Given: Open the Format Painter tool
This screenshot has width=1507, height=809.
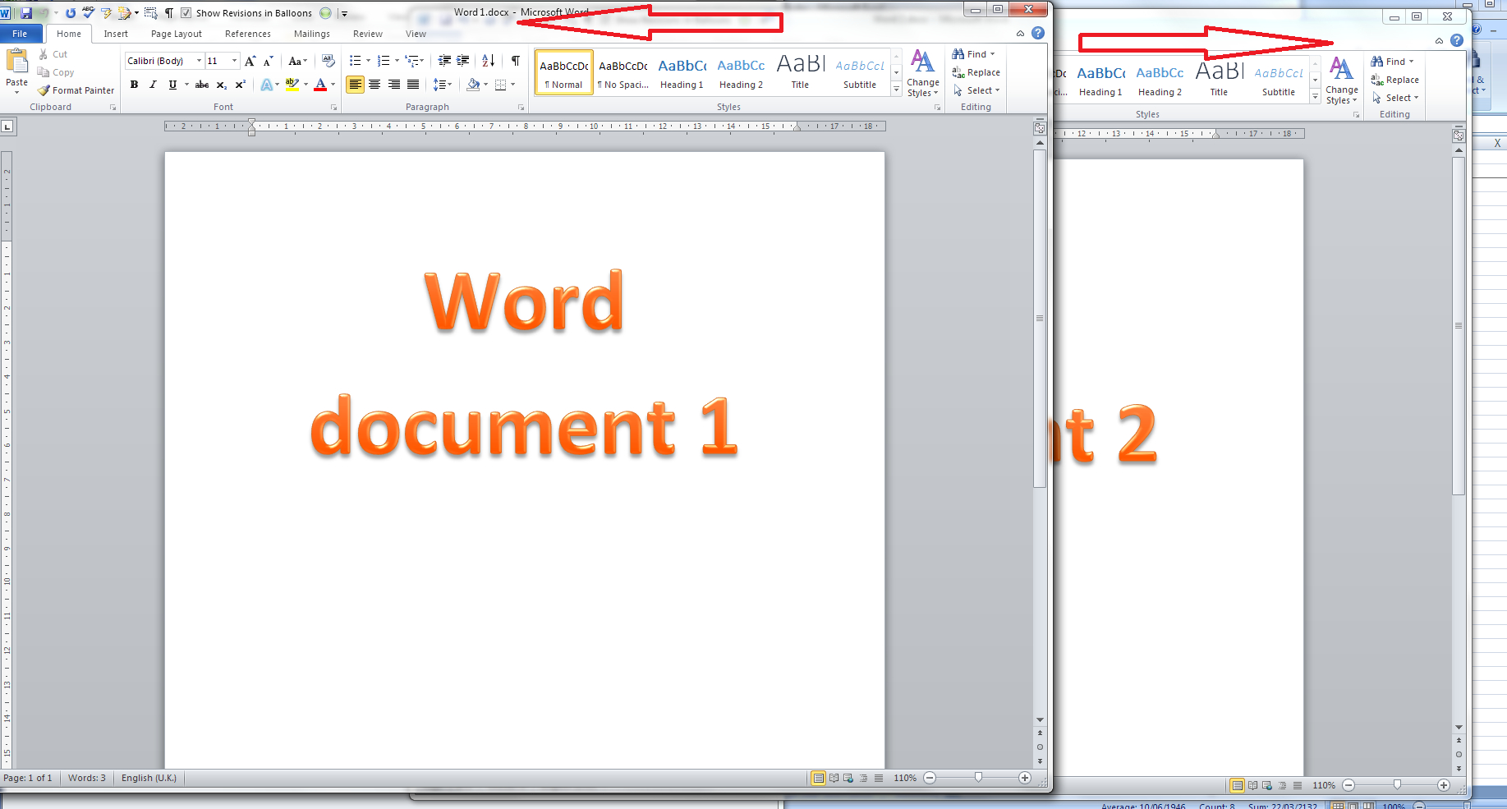Looking at the screenshot, I should [x=76, y=90].
